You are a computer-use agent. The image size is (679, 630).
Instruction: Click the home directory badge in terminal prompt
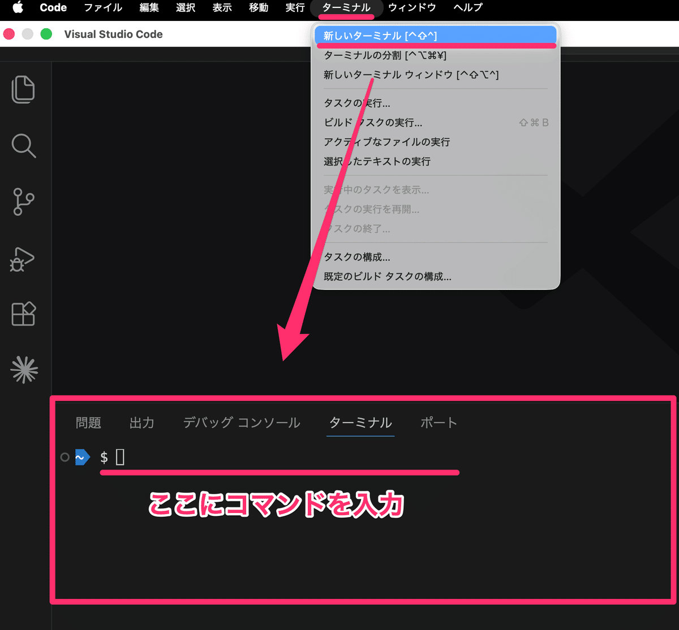coord(82,457)
